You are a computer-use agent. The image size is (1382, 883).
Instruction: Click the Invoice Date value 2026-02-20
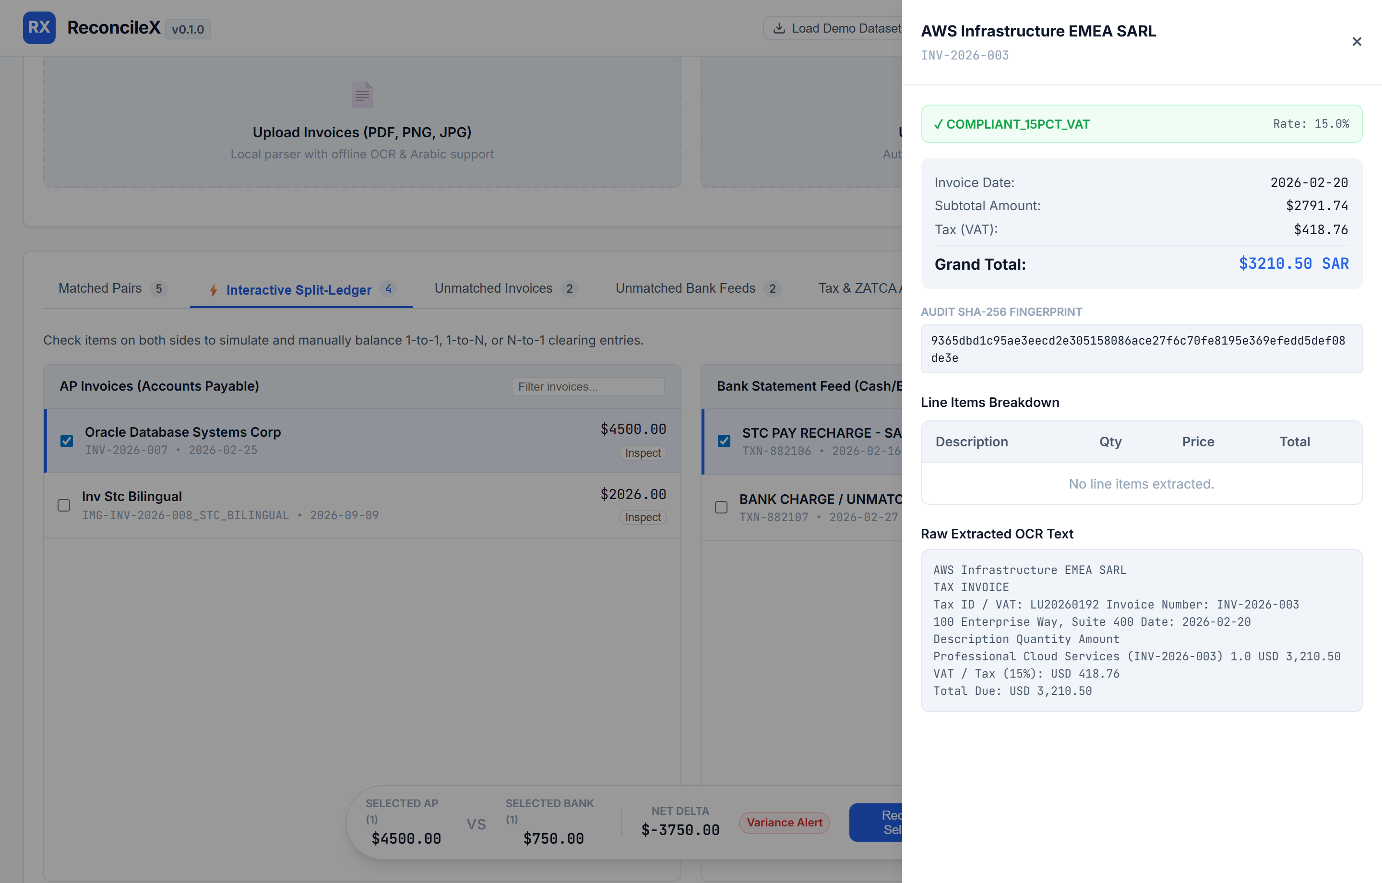1309,182
